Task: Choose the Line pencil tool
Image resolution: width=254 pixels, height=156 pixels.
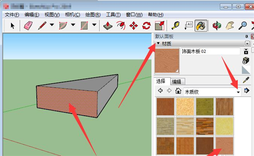Action: [x=42, y=25]
